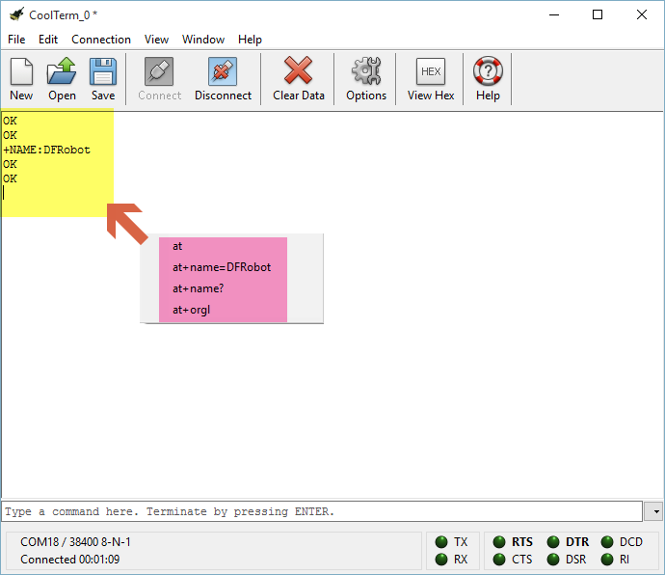Open the File menu
Screen dimensions: 665x575
click(x=16, y=40)
